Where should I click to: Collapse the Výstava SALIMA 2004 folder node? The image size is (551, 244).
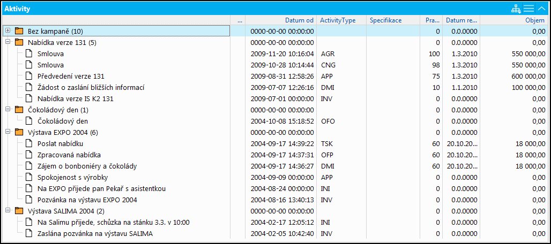pyautogui.click(x=8, y=210)
